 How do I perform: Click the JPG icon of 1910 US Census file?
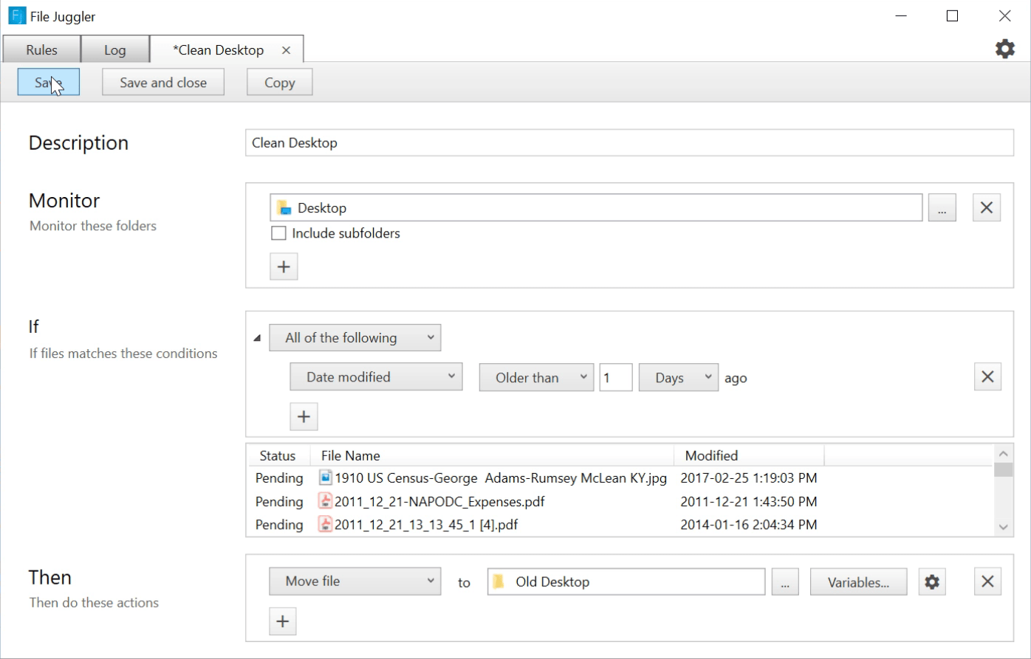325,477
